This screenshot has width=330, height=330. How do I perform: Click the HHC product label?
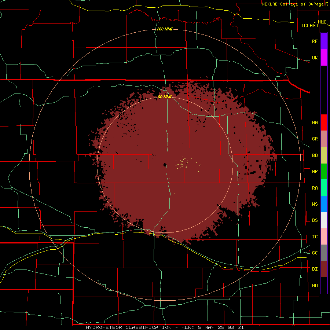pos(322,22)
